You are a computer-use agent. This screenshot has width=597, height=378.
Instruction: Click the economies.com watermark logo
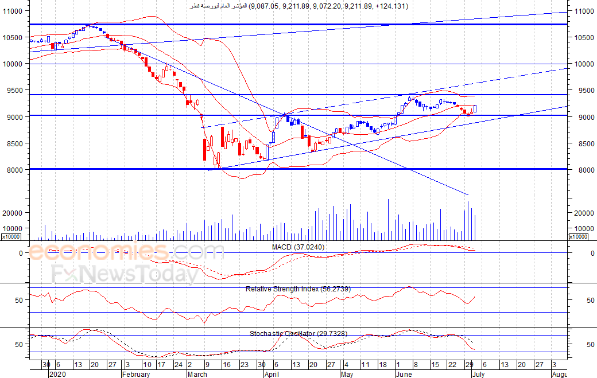pyautogui.click(x=126, y=252)
